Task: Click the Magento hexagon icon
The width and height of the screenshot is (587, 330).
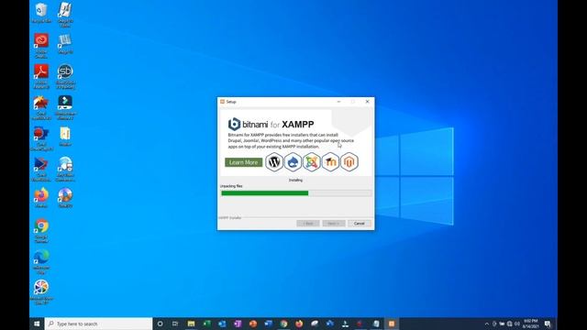Action: pyautogui.click(x=349, y=162)
